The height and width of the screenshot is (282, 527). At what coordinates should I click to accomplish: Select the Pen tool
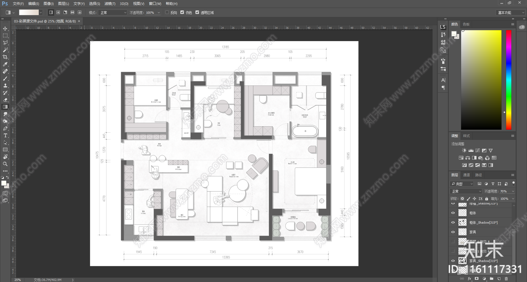point(5,128)
